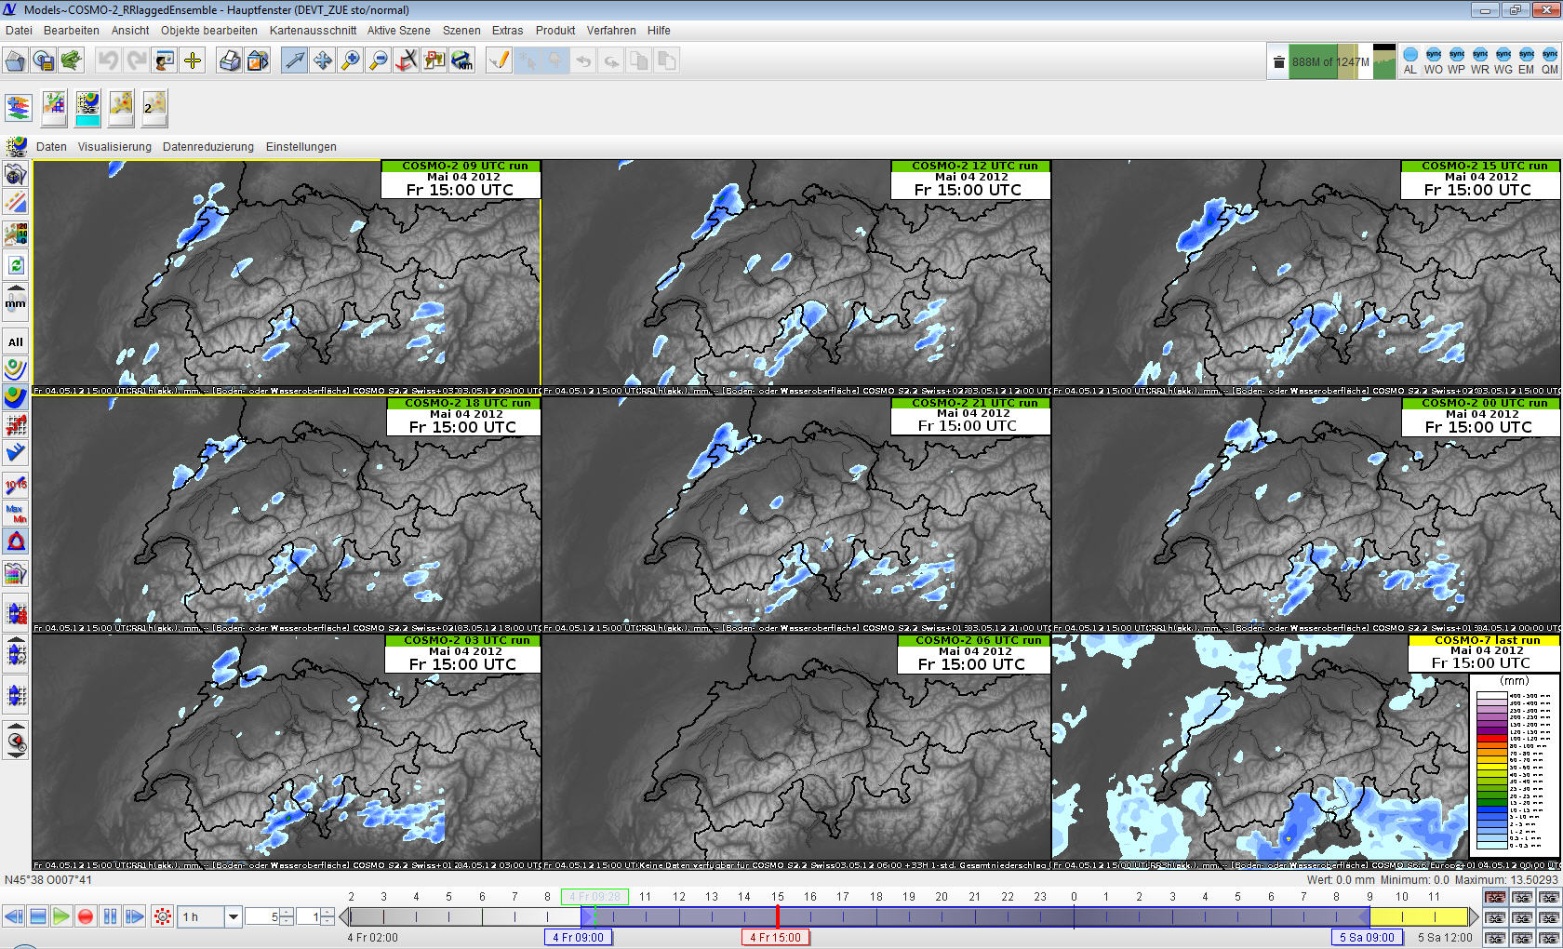Click the printer icon in the toolbar
Screen dimensions: 1563x949
click(229, 61)
